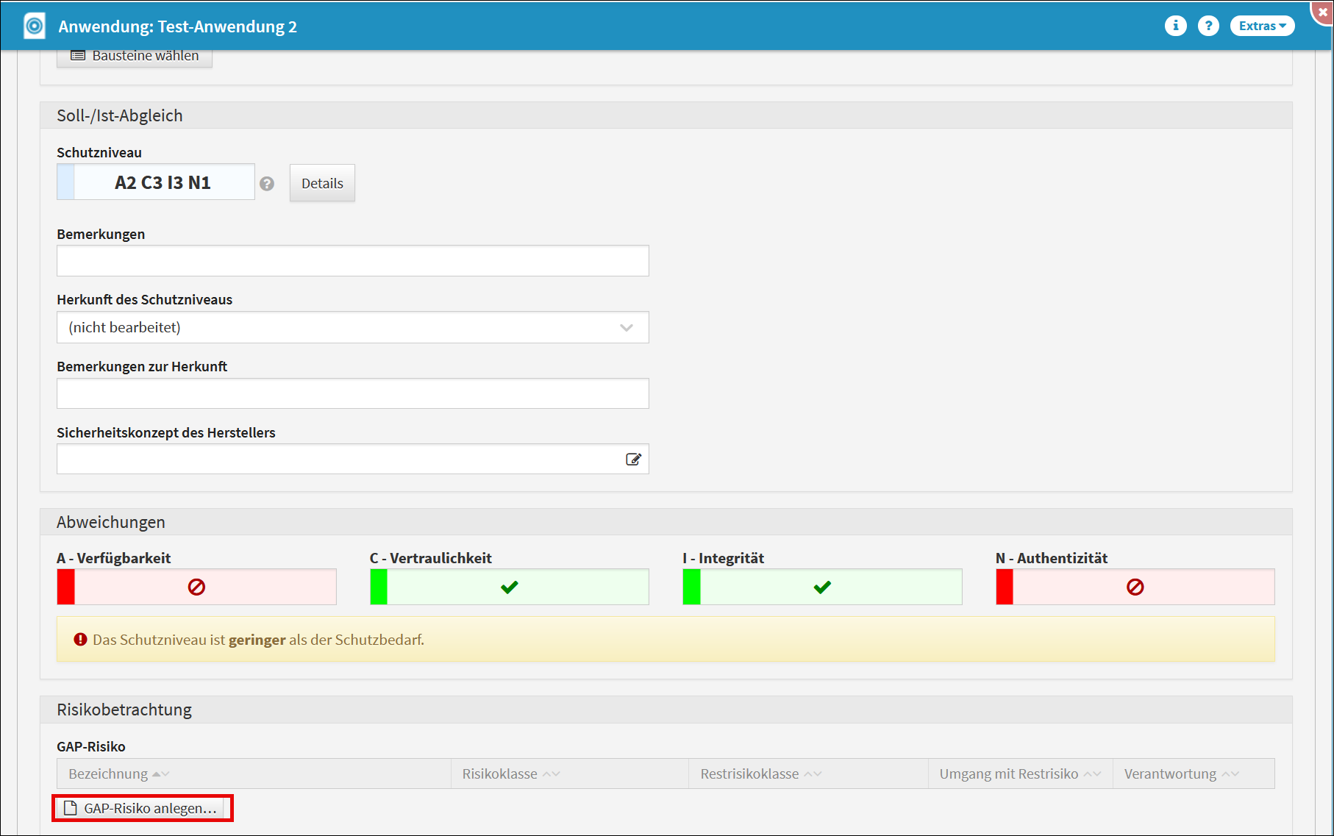Viewport: 1334px width, 836px height.
Task: Click the Schutzniveau help question mark icon
Action: coord(267,184)
